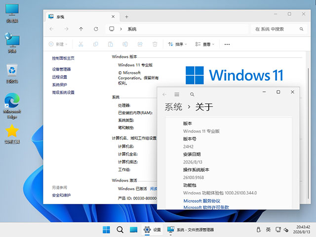Click the PC icon in the address bar
The image size is (316, 237).
pyautogui.click(x=112, y=29)
